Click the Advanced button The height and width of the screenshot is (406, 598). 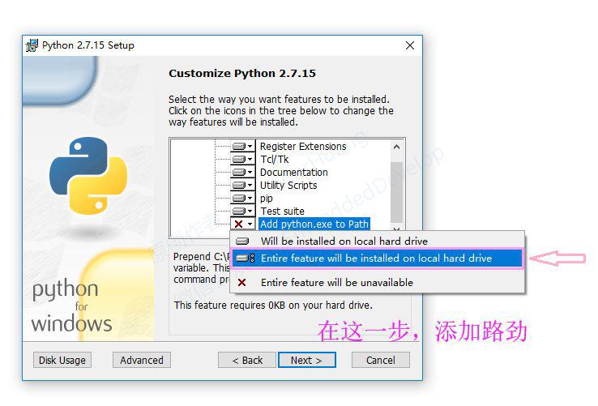pos(142,360)
